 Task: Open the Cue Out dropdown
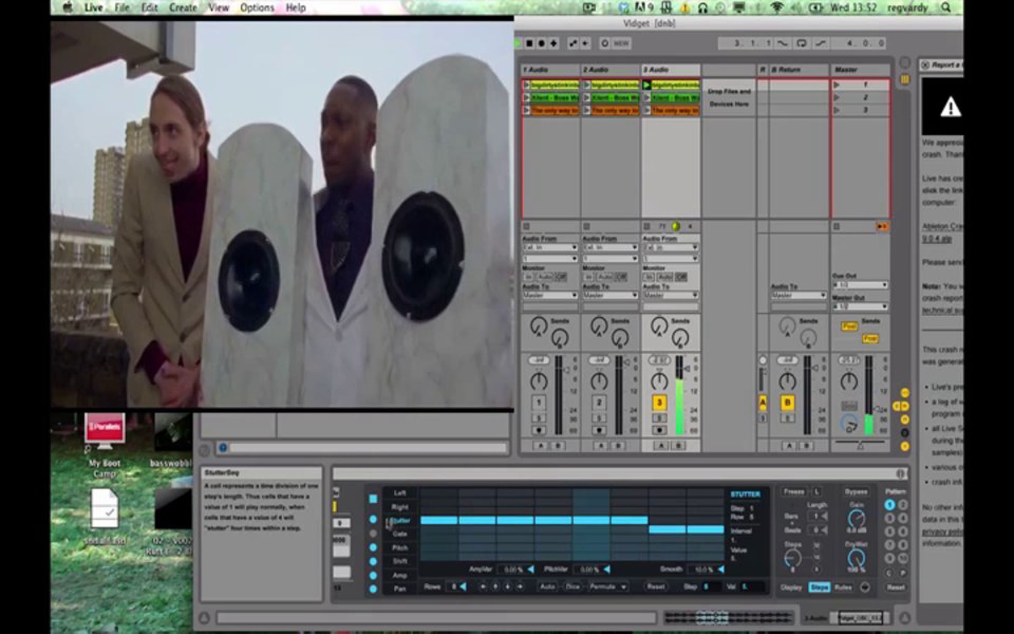[x=860, y=285]
